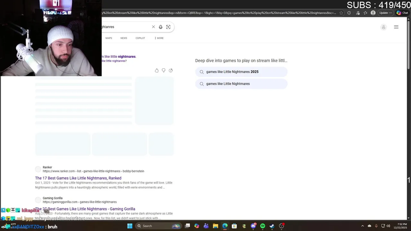The width and height of the screenshot is (411, 231).
Task: Switch to the News tab
Action: 124,38
